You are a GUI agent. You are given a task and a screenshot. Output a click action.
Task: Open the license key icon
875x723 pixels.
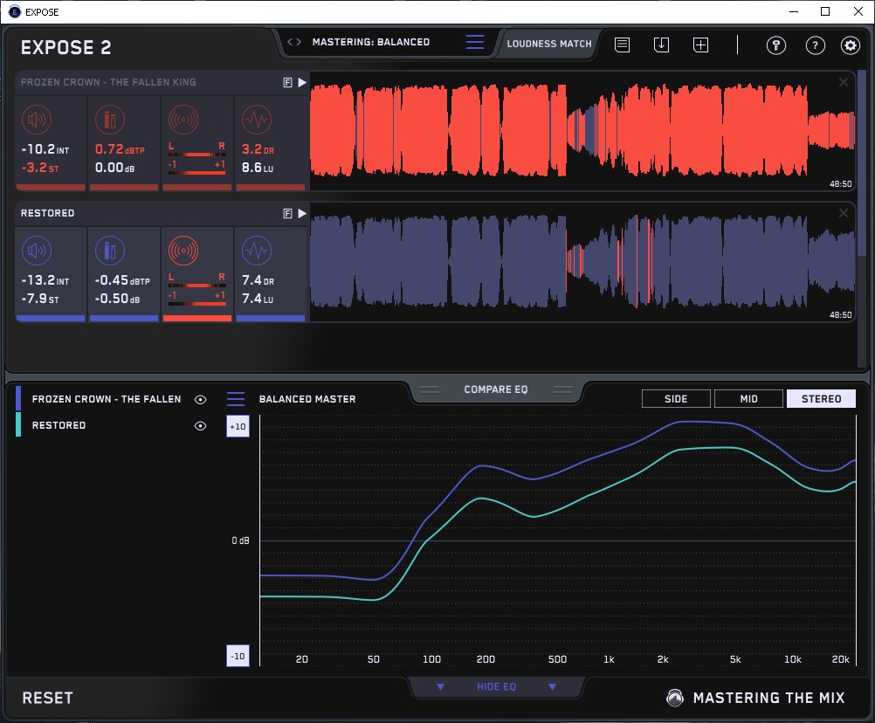point(775,45)
